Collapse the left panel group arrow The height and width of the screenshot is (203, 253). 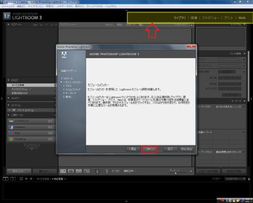[x=2, y=99]
